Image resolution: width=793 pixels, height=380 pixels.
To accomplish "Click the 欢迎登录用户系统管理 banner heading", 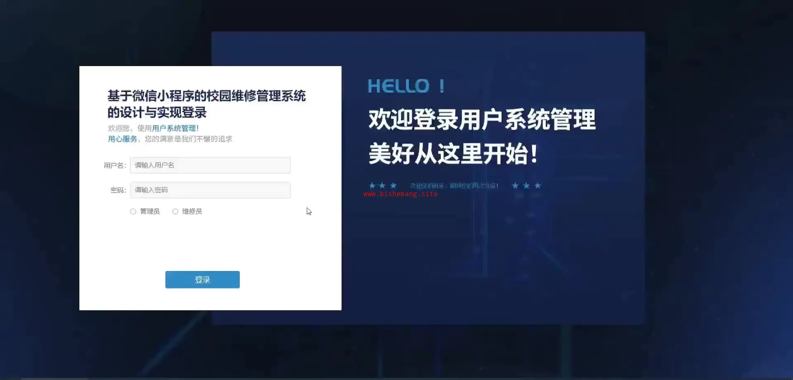I will click(482, 119).
